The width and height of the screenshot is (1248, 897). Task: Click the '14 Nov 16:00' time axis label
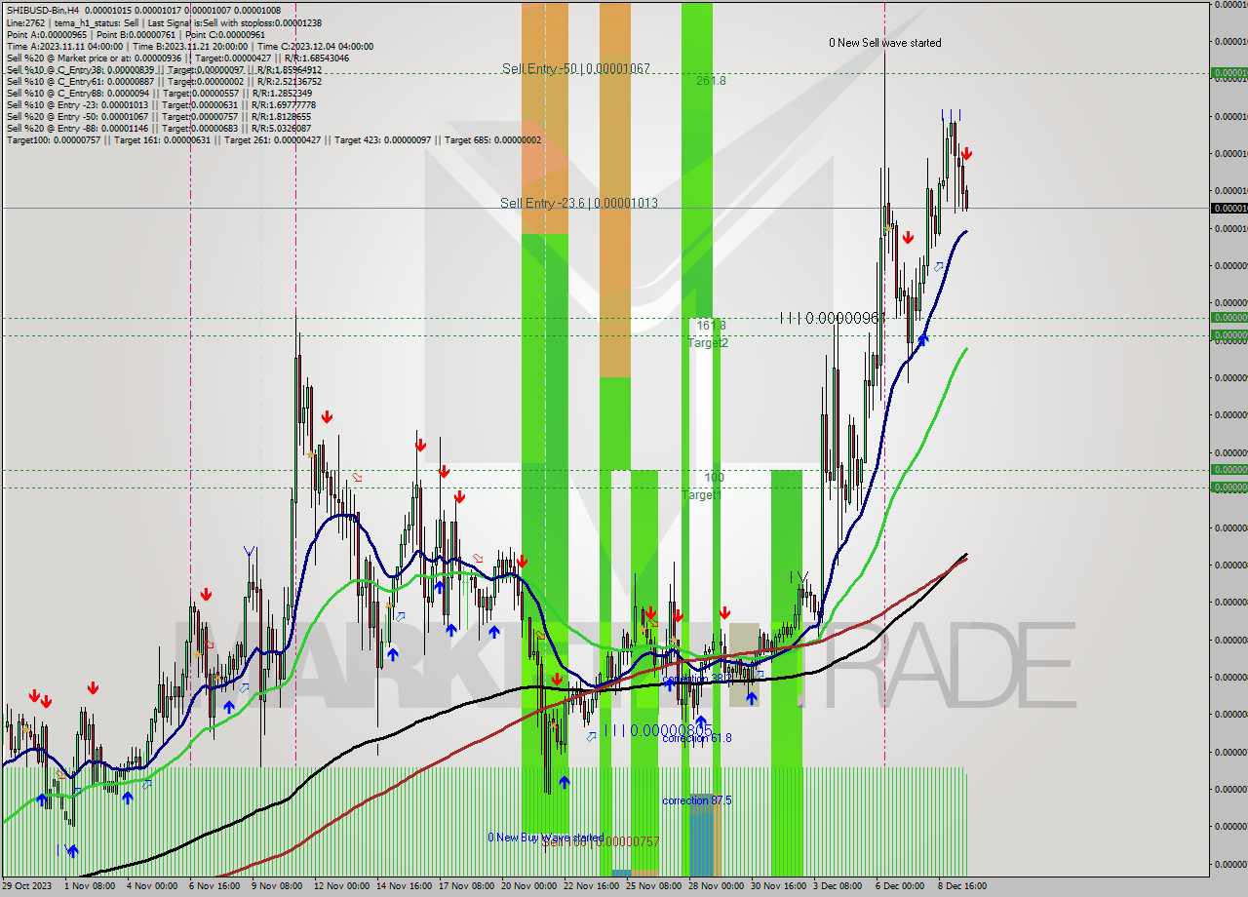click(x=404, y=886)
